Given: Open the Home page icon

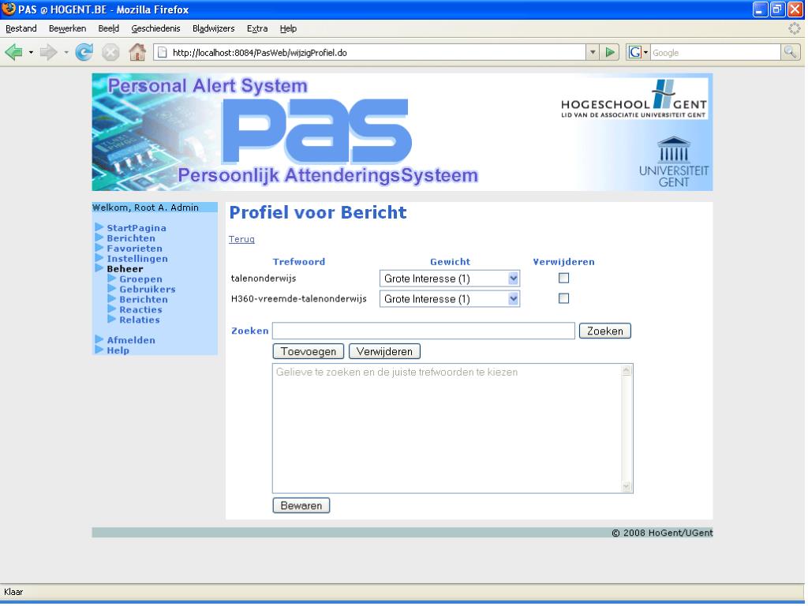Looking at the screenshot, I should 137,52.
